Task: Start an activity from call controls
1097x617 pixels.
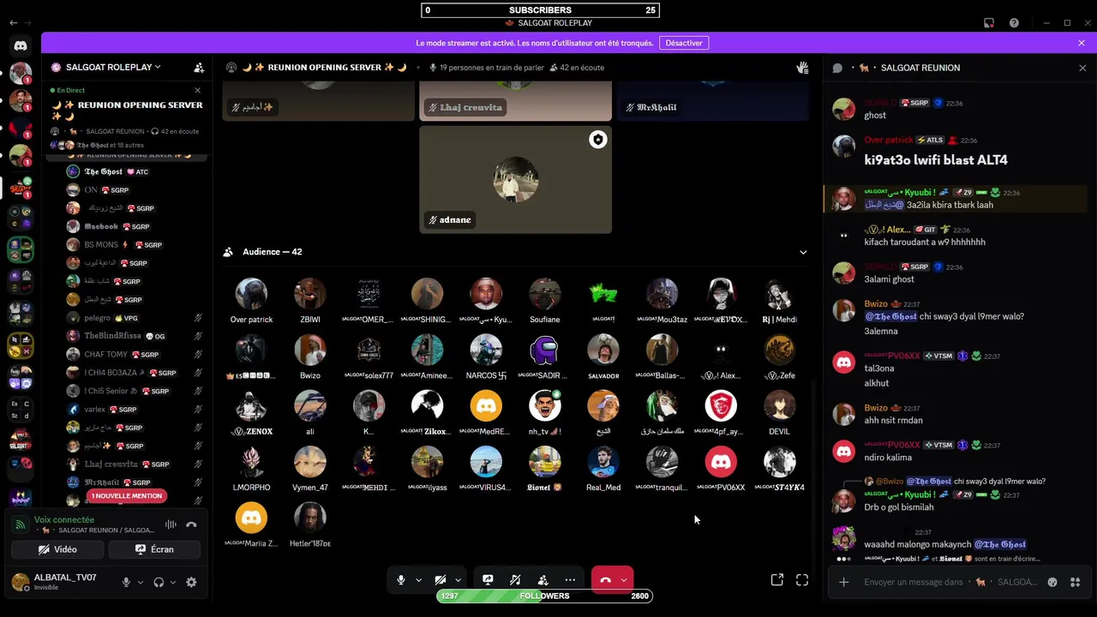Action: (543, 580)
